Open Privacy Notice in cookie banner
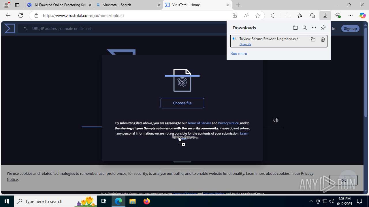369x207 pixels. [307, 173]
